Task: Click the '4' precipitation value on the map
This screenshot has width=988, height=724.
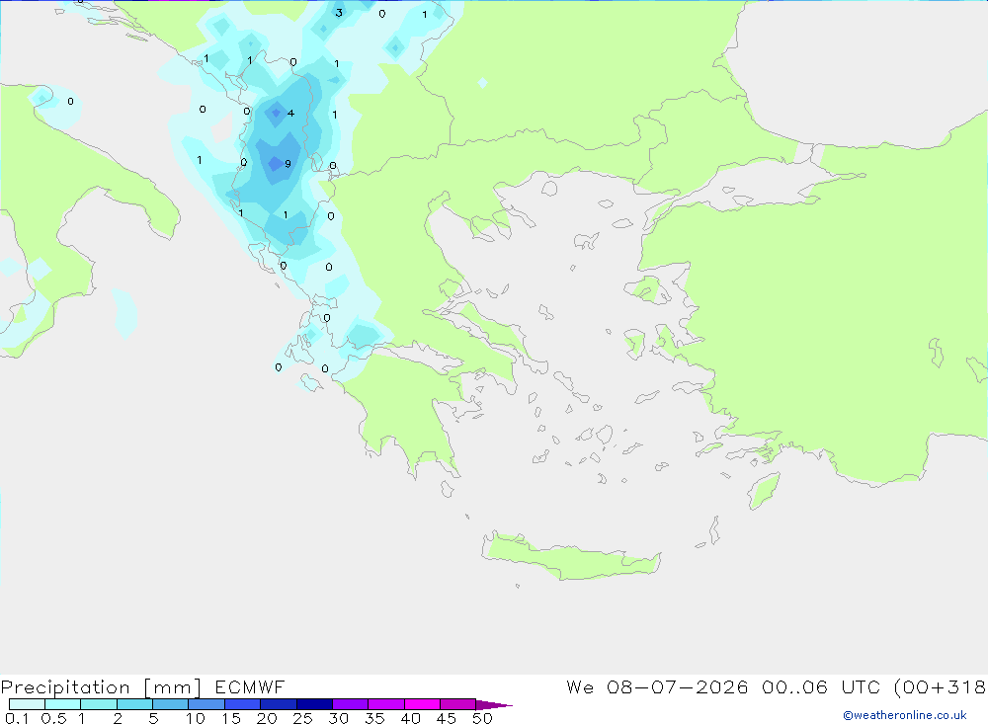Action: (290, 114)
